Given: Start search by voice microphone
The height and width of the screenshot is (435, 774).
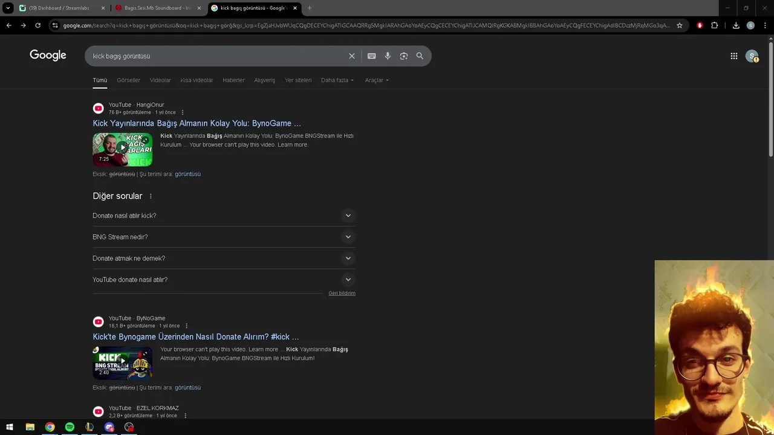Looking at the screenshot, I should click(388, 56).
